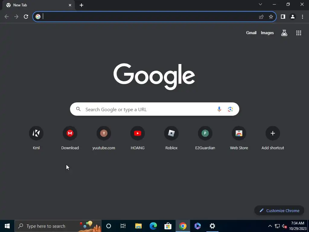Screen dimensions: 309x232
Task: Start voice search with the microphone
Action: (x=219, y=109)
